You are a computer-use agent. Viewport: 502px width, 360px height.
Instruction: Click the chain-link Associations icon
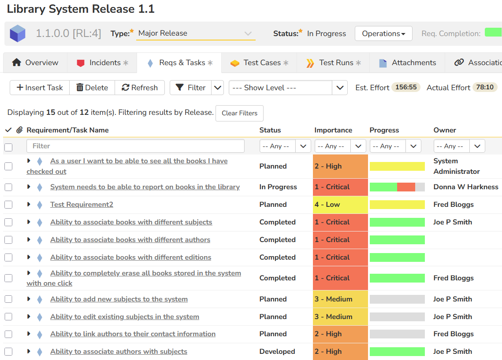click(459, 62)
